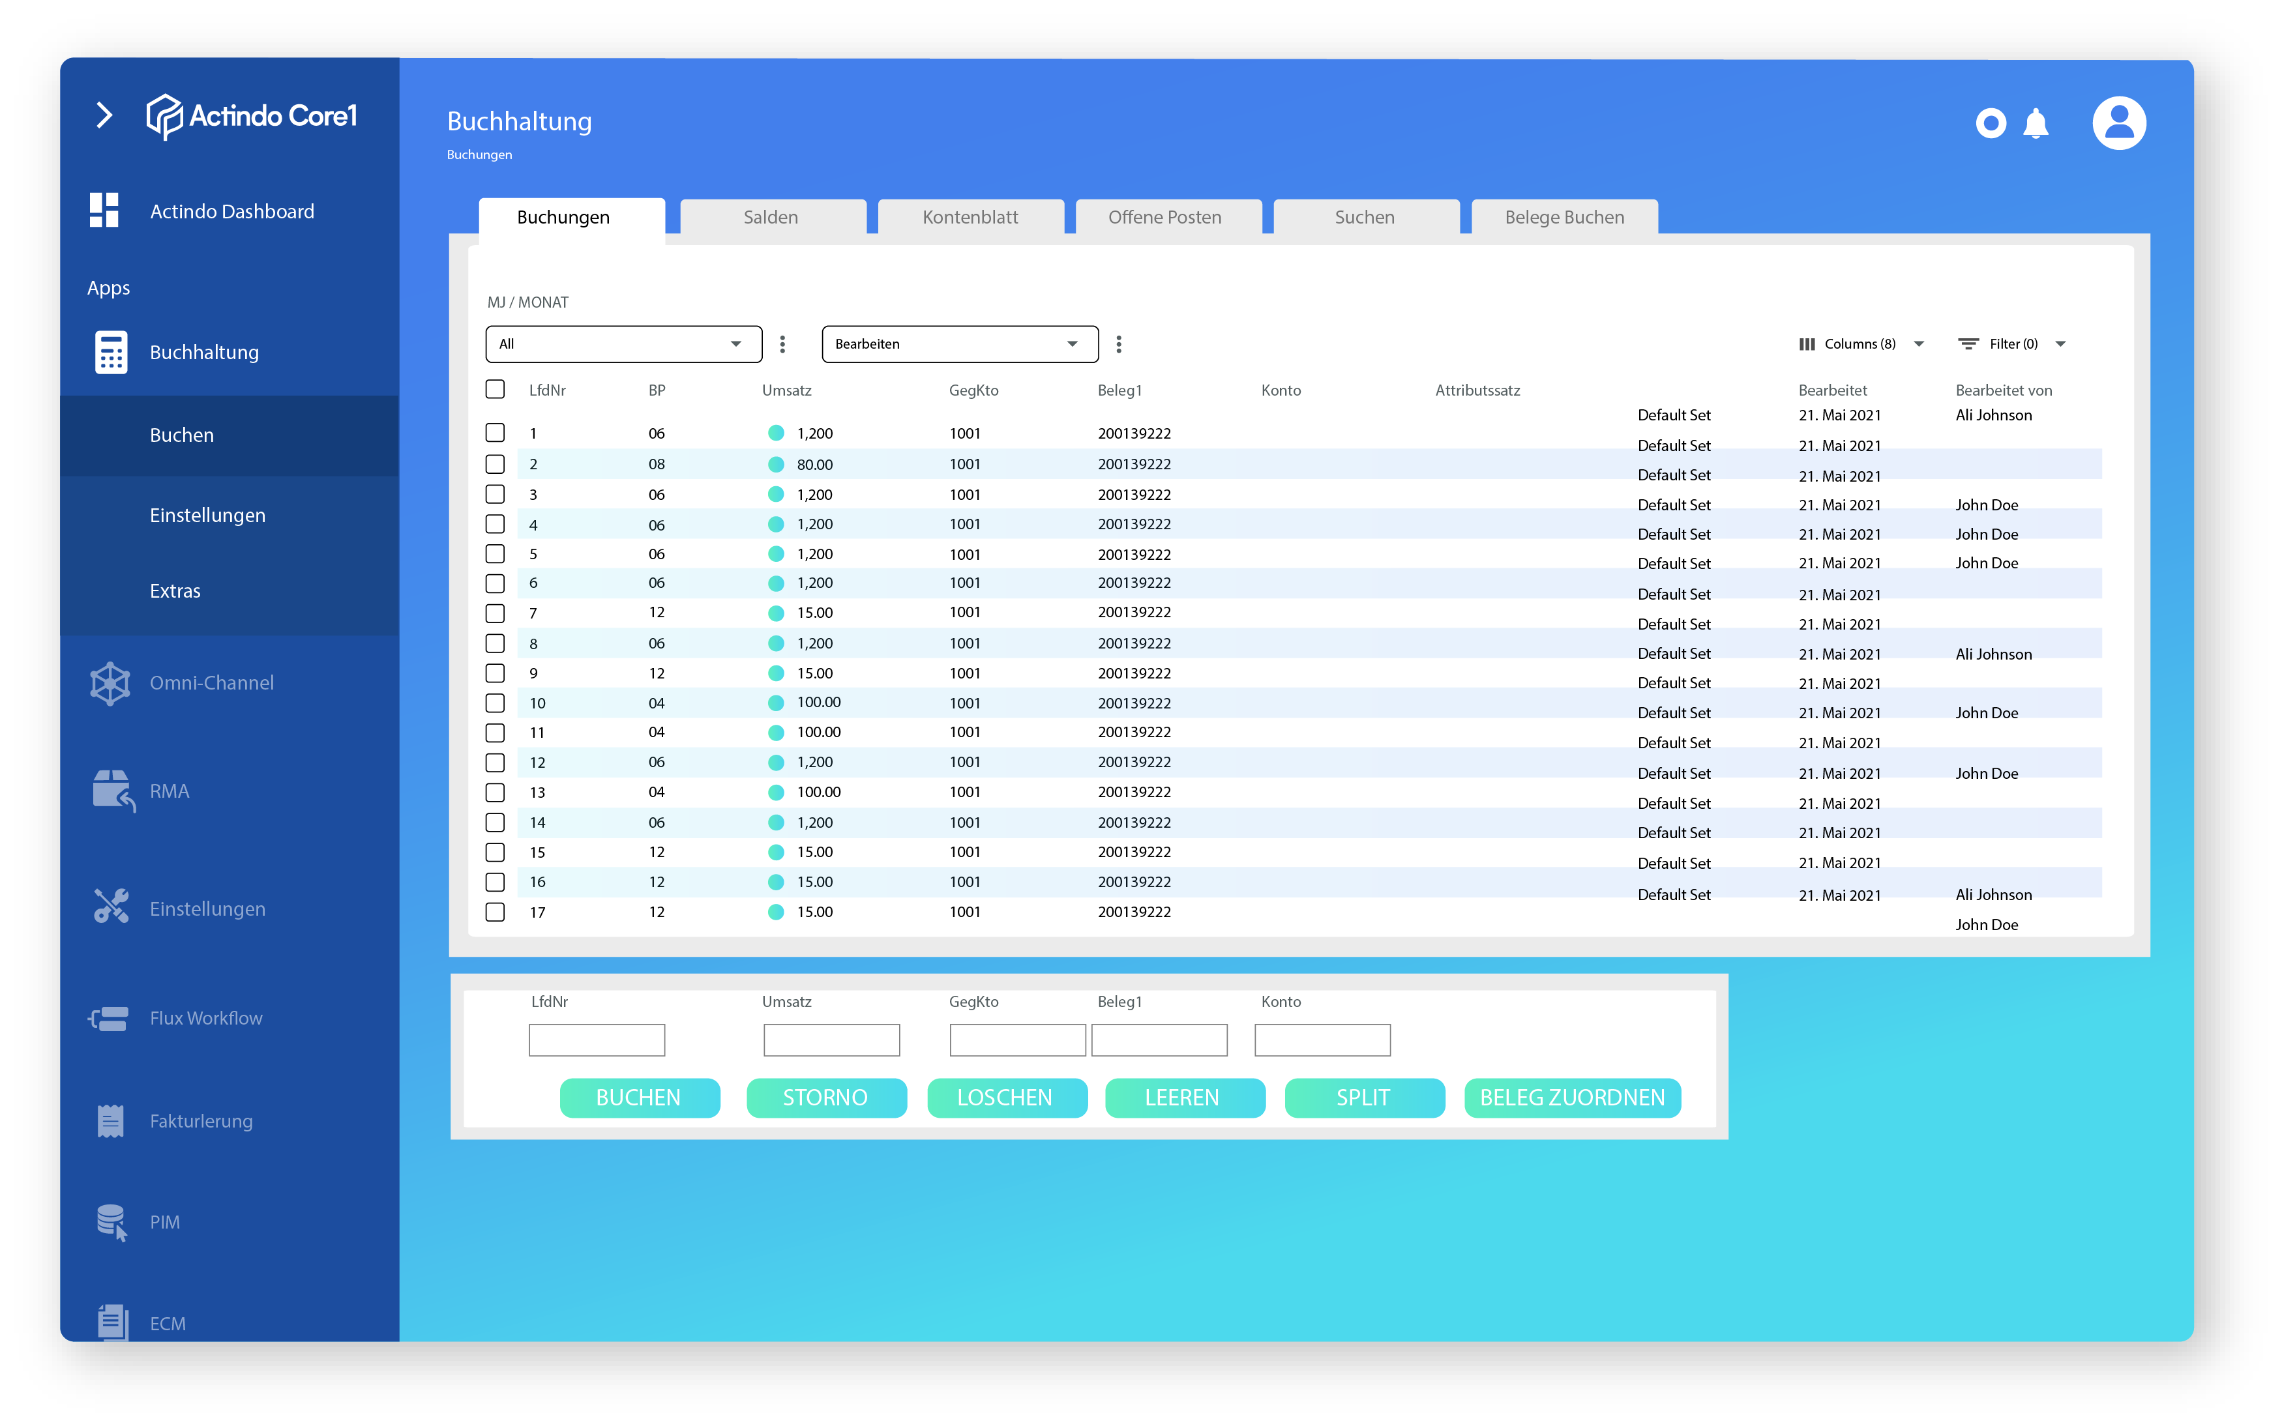
Task: Focus the LfdNr input field
Action: [x=597, y=1040]
